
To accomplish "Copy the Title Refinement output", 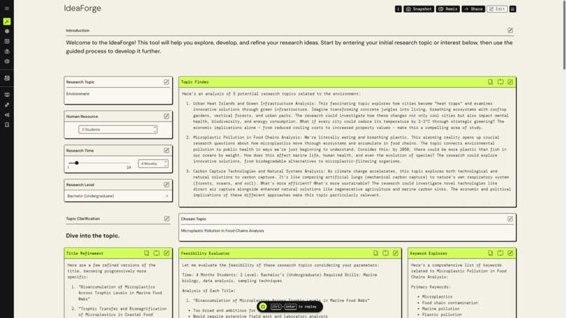I will point(147,253).
